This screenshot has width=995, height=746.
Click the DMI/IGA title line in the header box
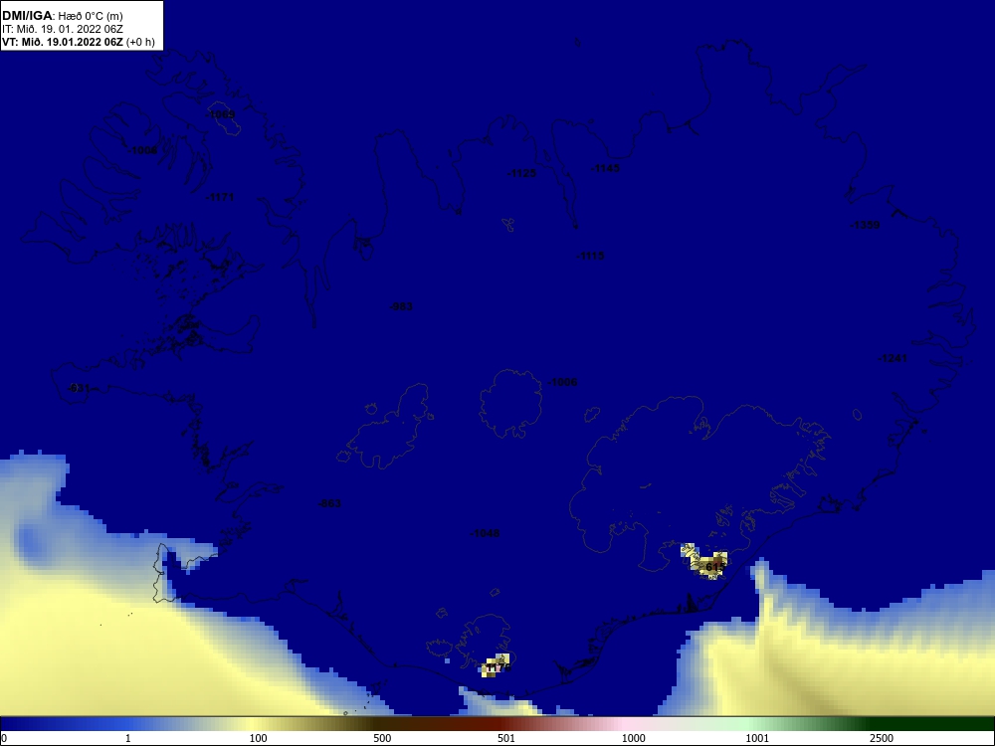coord(62,16)
